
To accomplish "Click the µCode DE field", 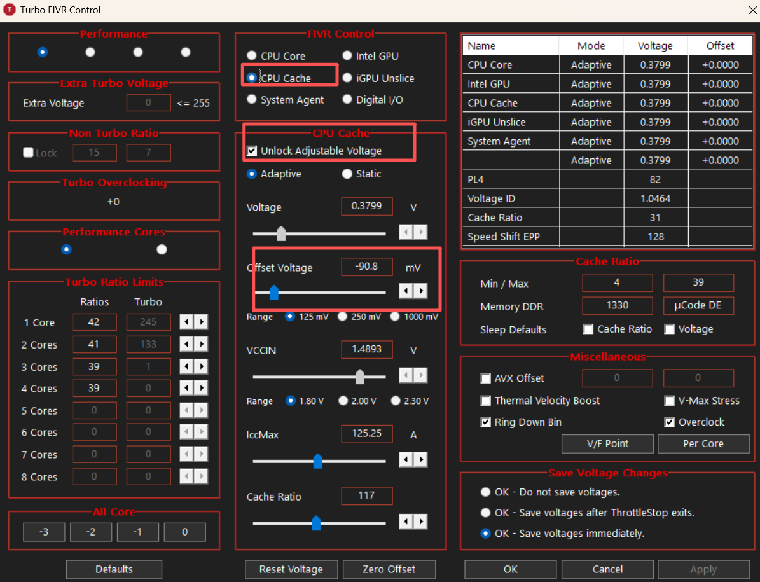I will (698, 305).
